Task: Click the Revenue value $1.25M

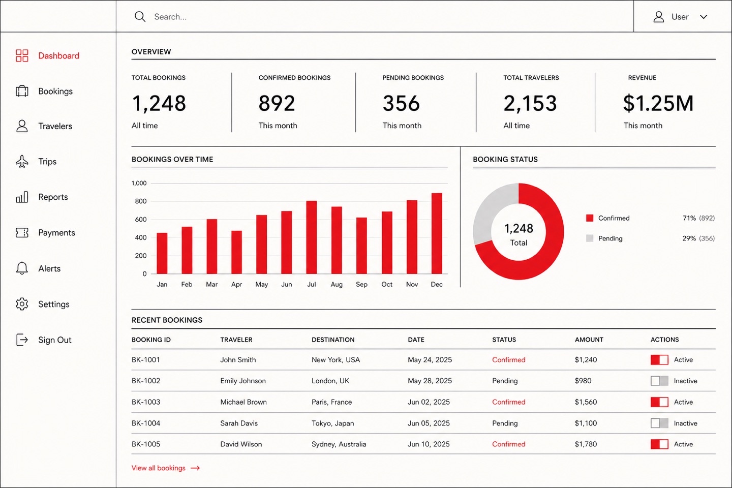Action: [658, 103]
